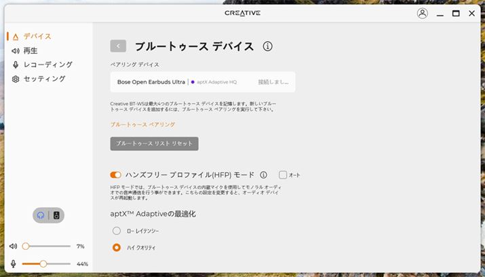Click ブルートゥース リスト リセット button
Viewport: 485px width, 277px height.
click(155, 144)
